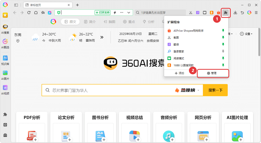Expand the 设置 dropdown
Screen dimensions: 261x143
tap(246, 34)
